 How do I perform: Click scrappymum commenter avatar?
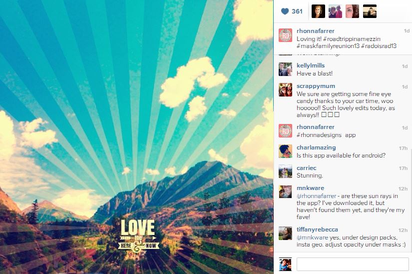[x=285, y=89]
